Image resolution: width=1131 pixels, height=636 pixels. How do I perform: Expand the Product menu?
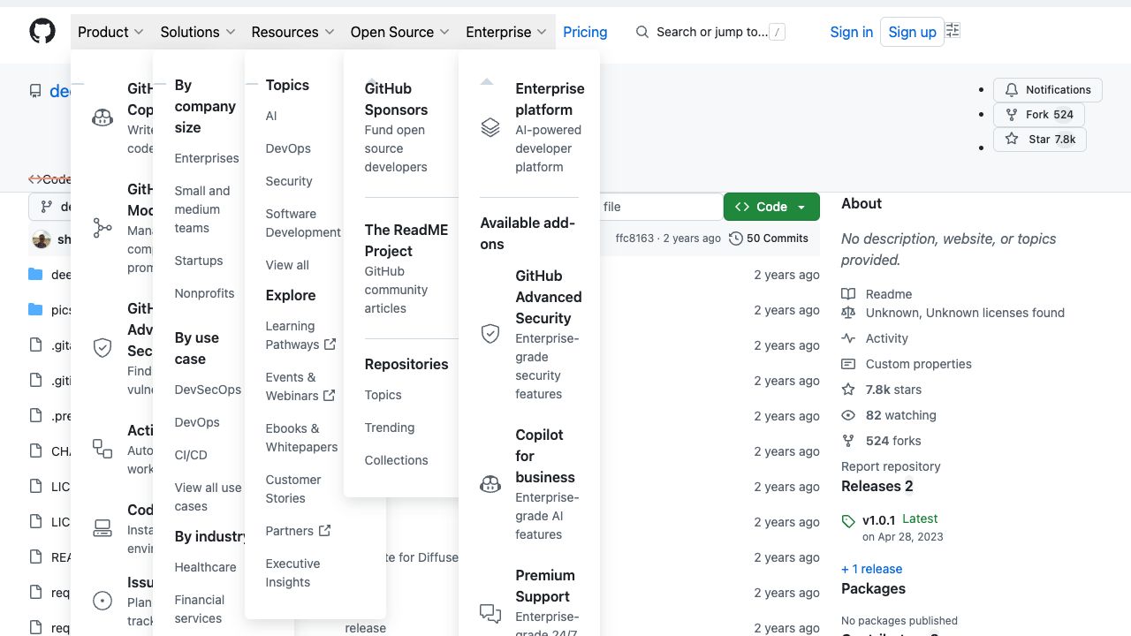(x=110, y=32)
